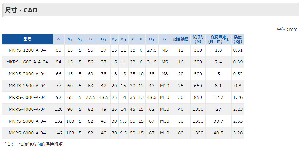Click model MKRS-1200-A-04 in the table
Viewport: 301px width, 150px height.
(27, 50)
